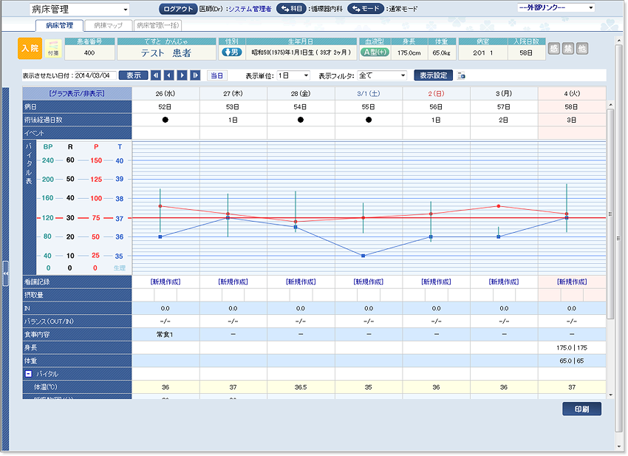Viewport: 628px width, 456px height.
Task: Collapse the バイタル section
Action: [28, 374]
